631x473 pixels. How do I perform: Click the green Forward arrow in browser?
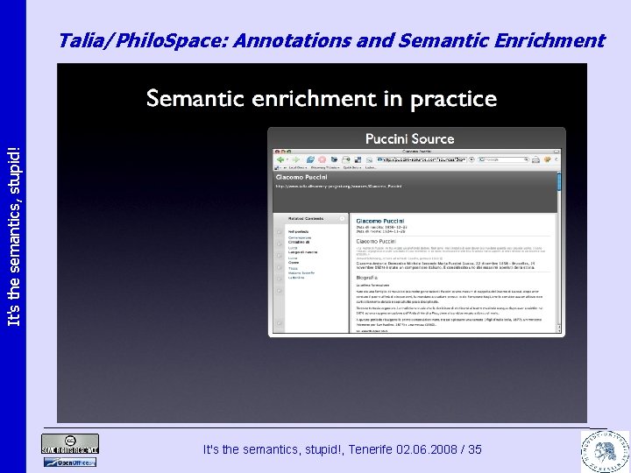coord(295,159)
